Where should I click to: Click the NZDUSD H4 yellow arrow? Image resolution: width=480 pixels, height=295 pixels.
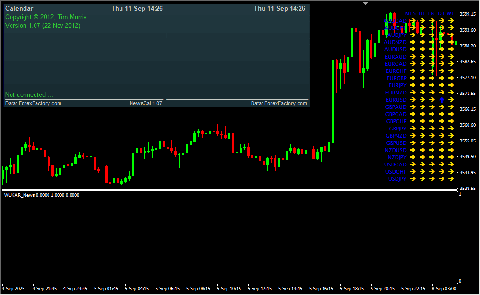pyautogui.click(x=432, y=150)
